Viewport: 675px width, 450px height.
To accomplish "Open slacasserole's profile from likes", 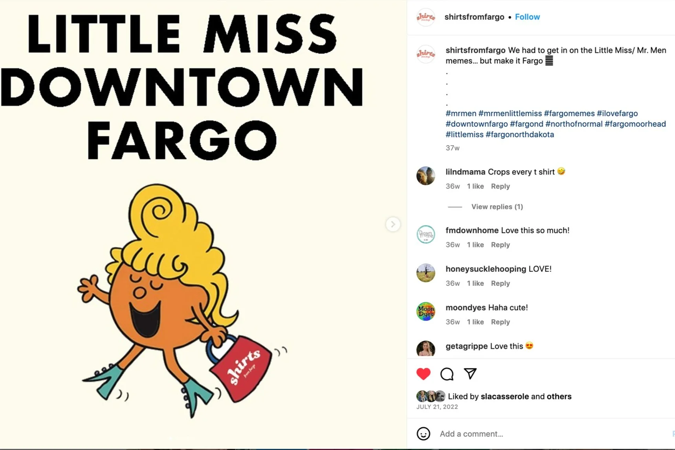I will point(504,396).
